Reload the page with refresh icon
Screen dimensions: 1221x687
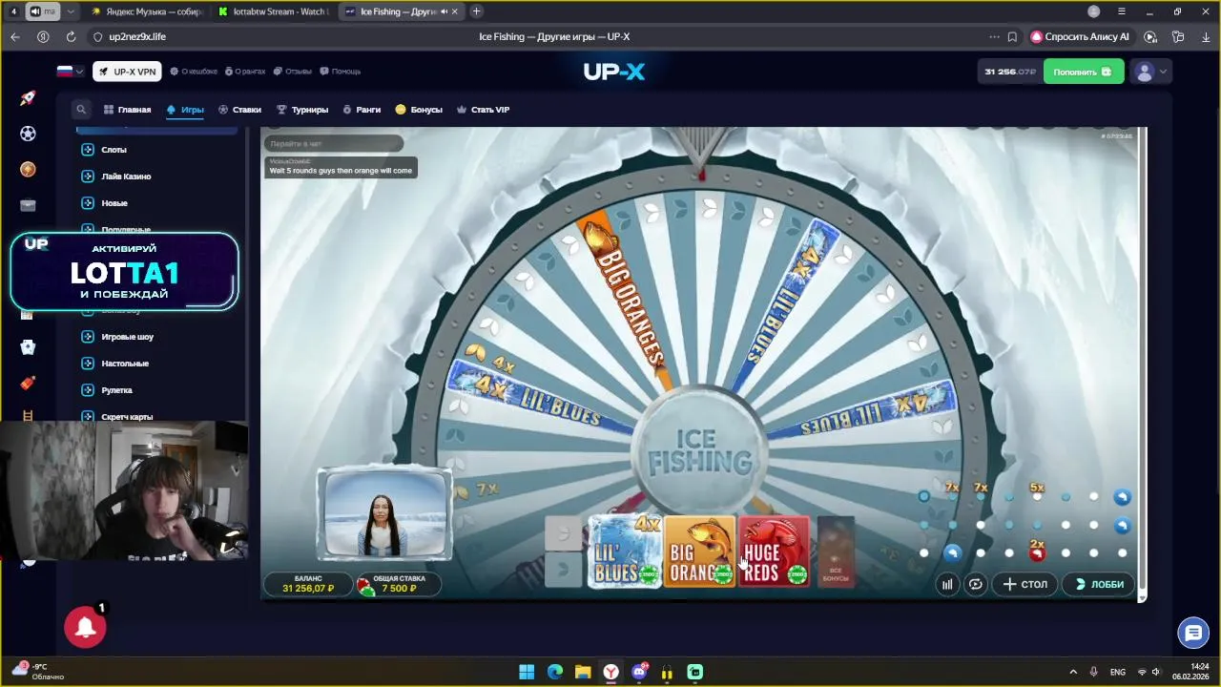71,36
